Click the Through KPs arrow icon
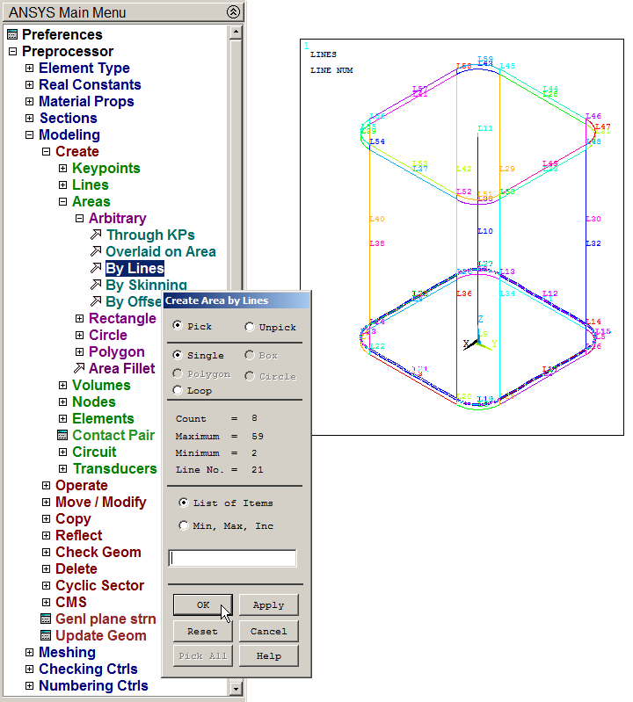Screen dimensions: 633x702 tap(96, 235)
